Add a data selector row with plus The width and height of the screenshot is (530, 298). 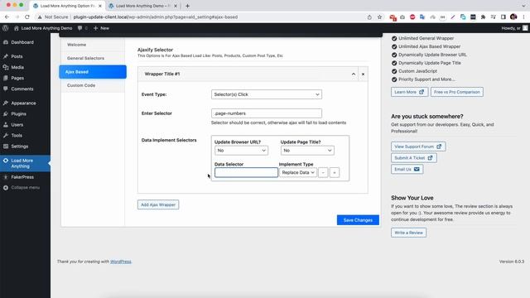pos(335,173)
